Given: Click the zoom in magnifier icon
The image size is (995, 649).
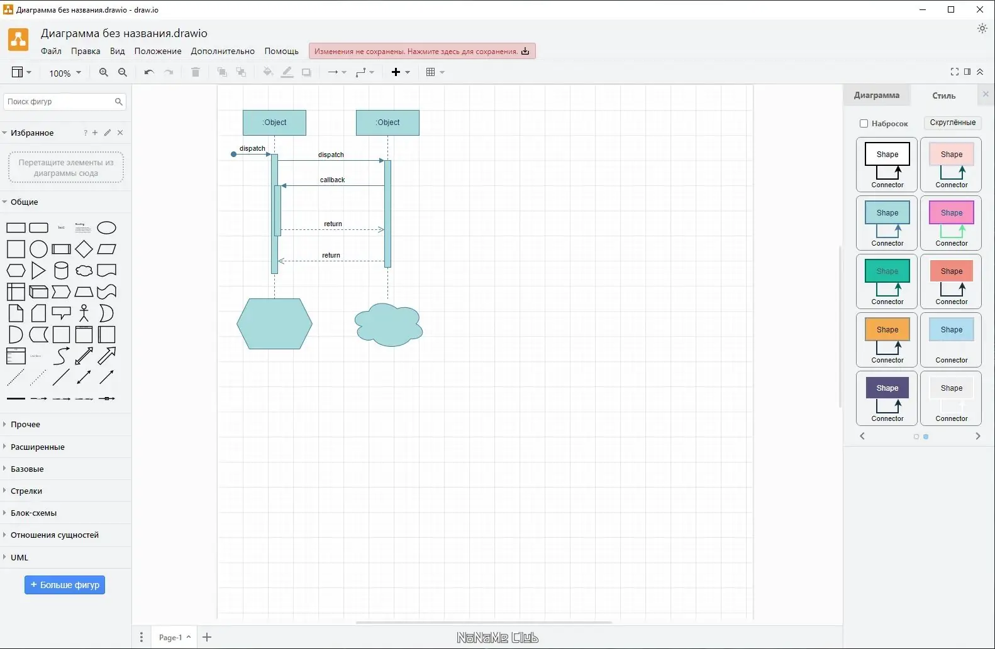Looking at the screenshot, I should 104,72.
